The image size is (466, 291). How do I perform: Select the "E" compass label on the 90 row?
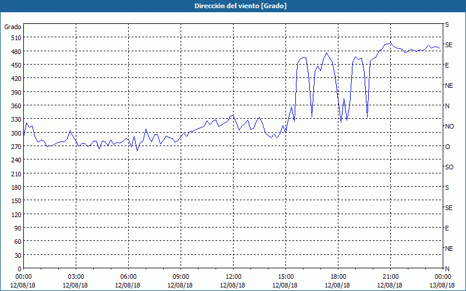tap(447, 228)
